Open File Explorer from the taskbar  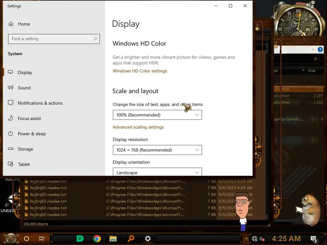pyautogui.click(x=113, y=239)
